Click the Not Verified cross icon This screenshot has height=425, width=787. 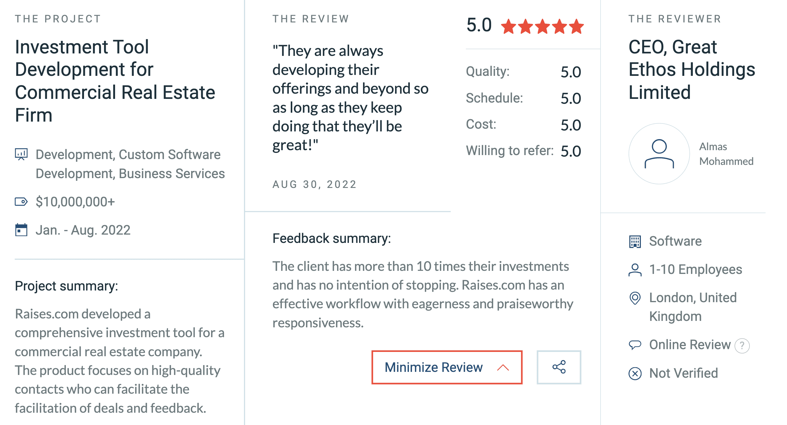coord(635,373)
